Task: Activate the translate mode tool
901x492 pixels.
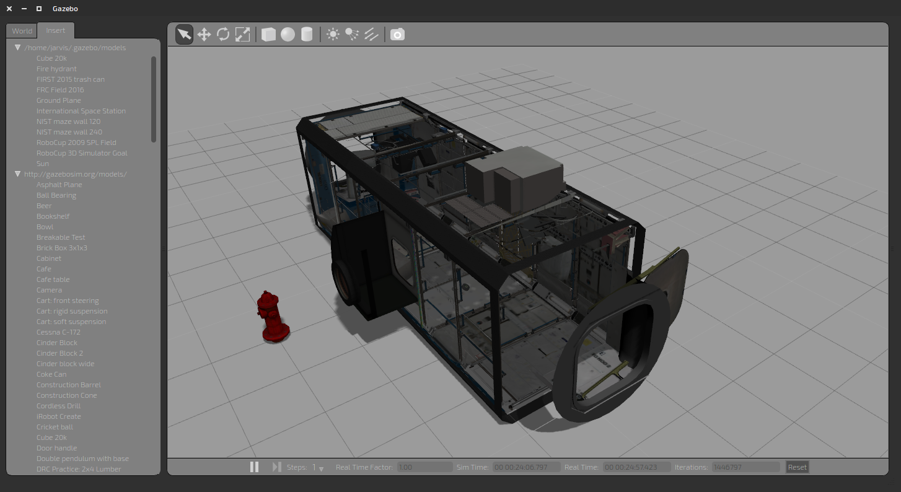Action: coord(204,35)
